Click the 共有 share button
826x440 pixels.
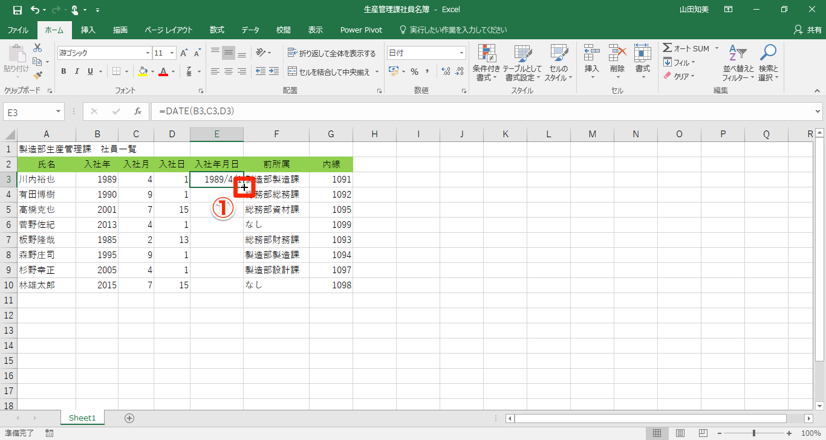pyautogui.click(x=807, y=30)
